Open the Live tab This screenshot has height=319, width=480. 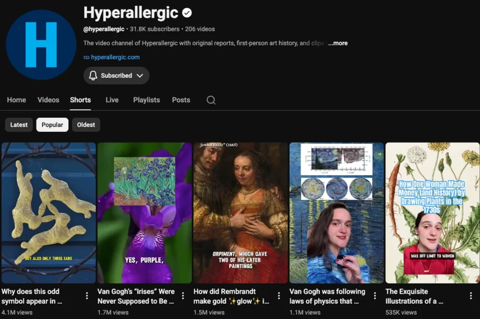click(112, 100)
